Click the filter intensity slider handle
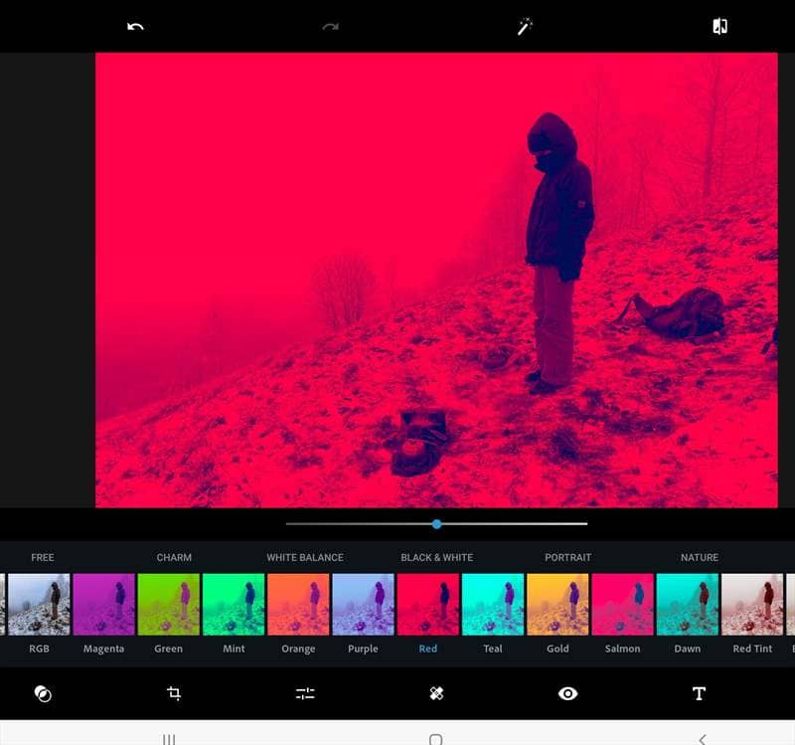 (436, 524)
